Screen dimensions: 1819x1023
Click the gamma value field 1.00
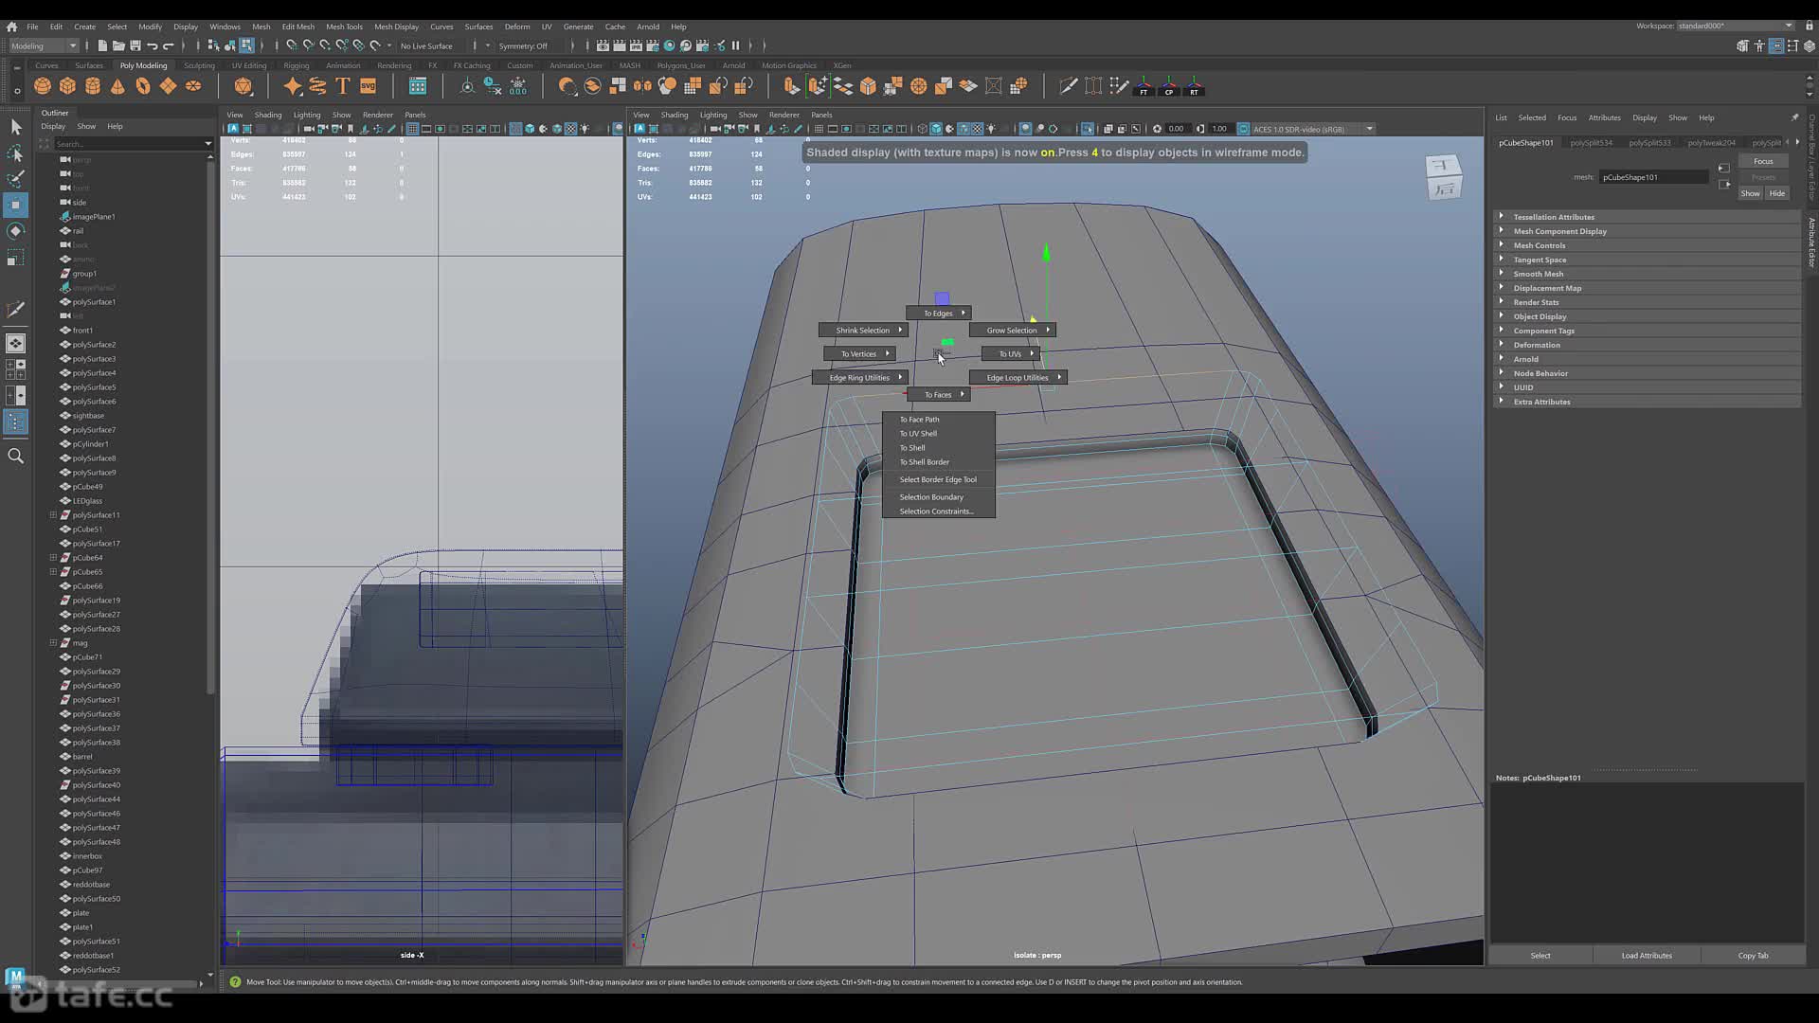1219,129
